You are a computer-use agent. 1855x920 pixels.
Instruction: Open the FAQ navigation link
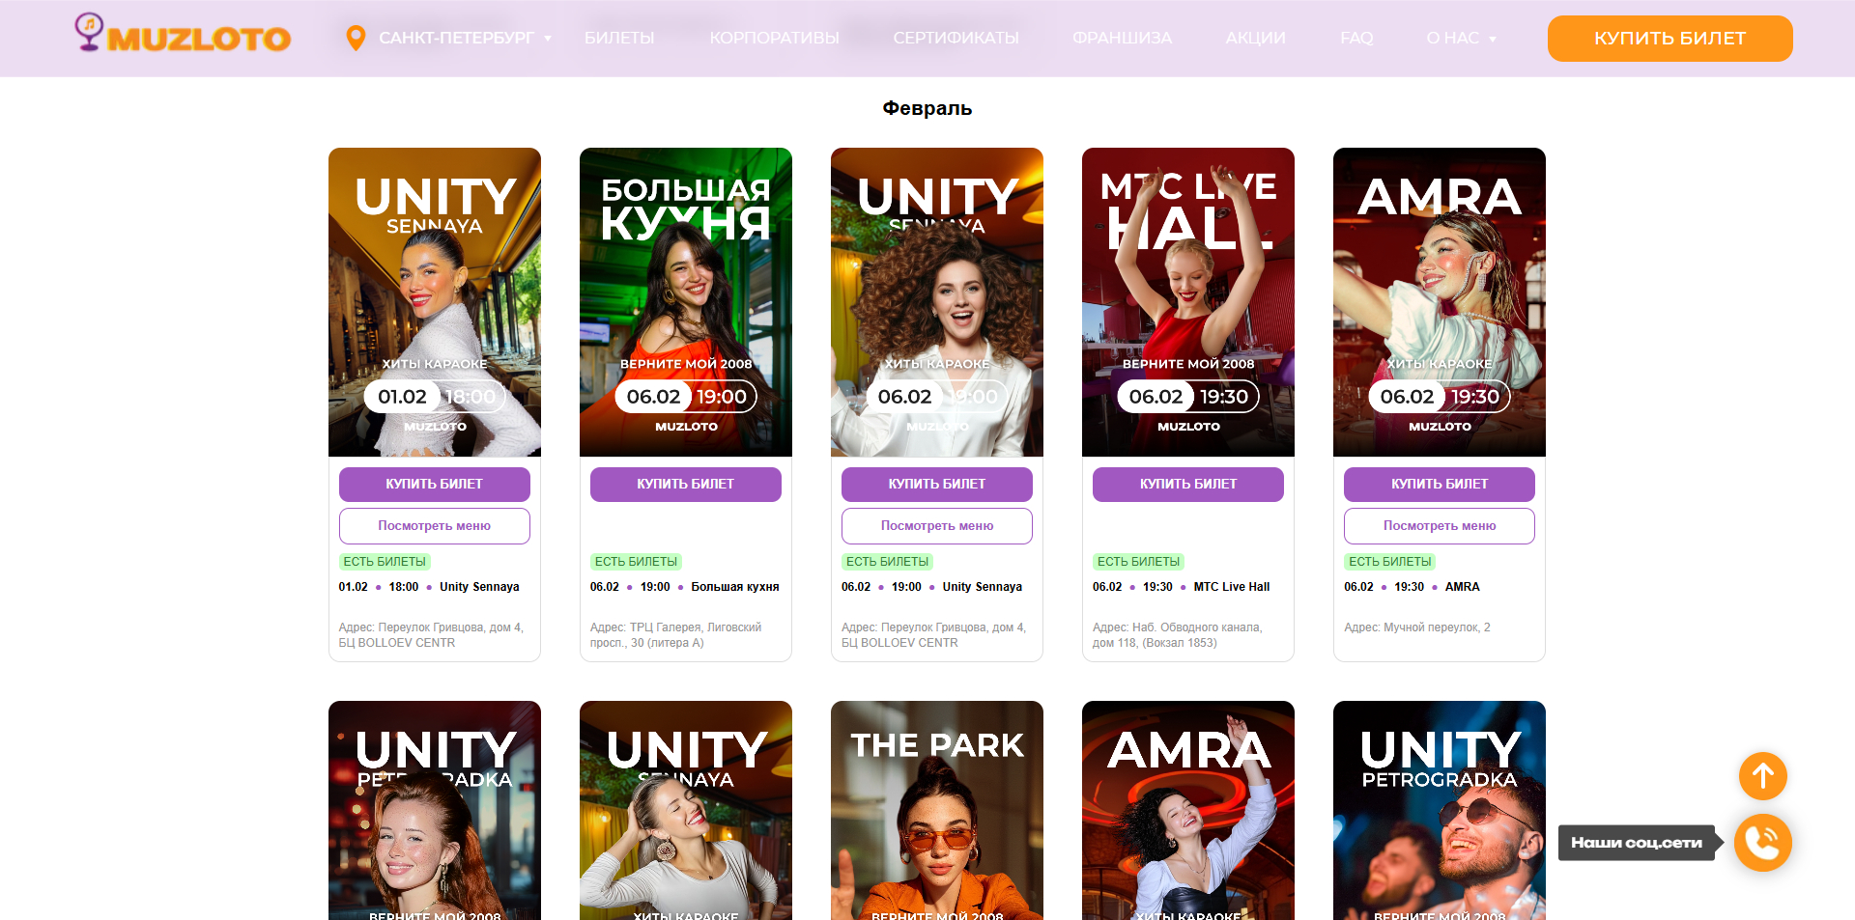click(1356, 39)
